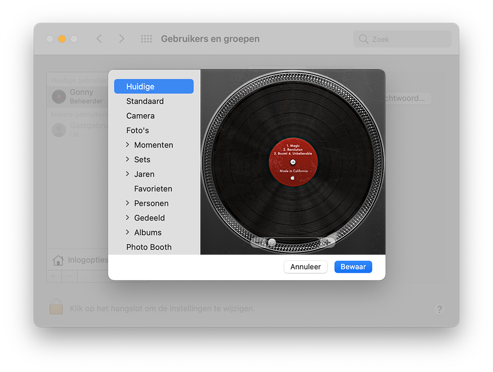This screenshot has width=493, height=372.
Task: Click the zoom-in plus icon on the slider
Action: click(327, 242)
